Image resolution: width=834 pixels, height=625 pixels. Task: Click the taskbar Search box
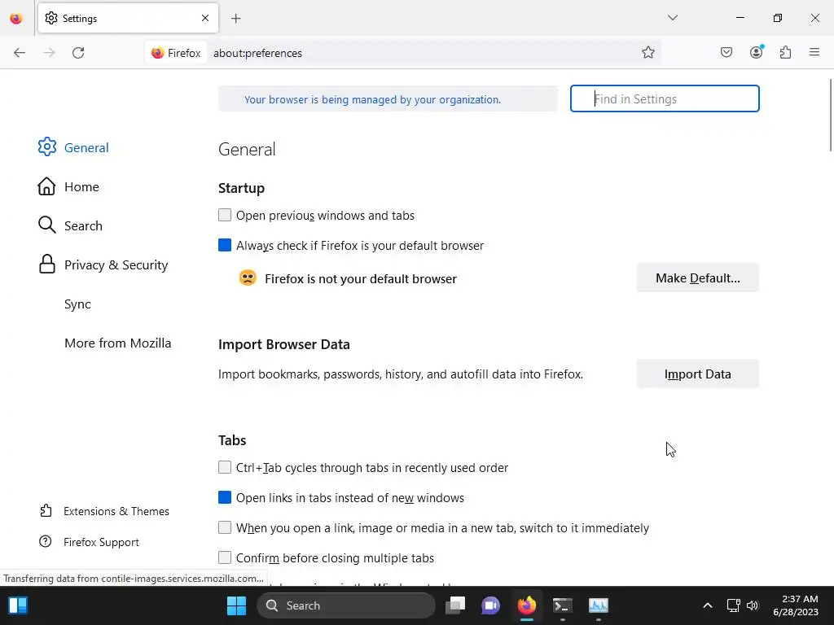point(345,605)
